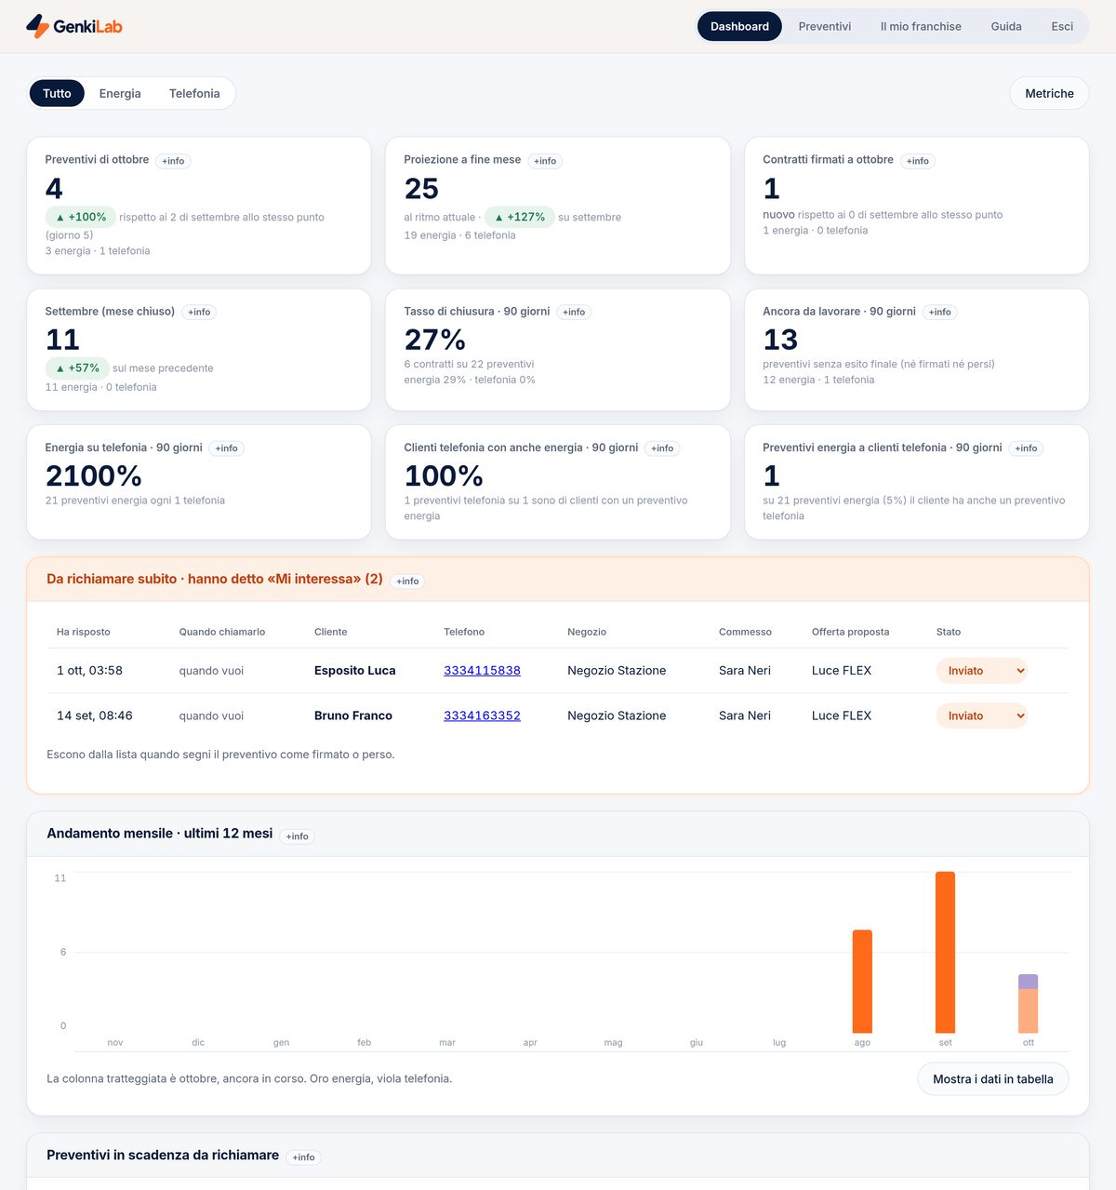
Task: Open +info for Ancora da lavorare
Action: [x=940, y=312]
